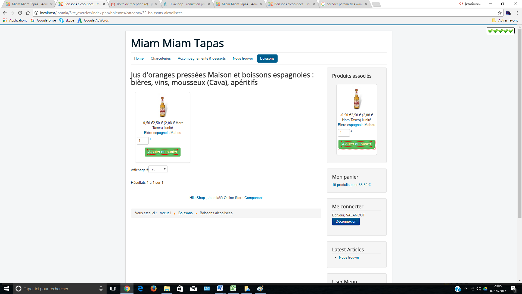Click the browser reload icon
Viewport: 522px width, 294px height.
20,13
